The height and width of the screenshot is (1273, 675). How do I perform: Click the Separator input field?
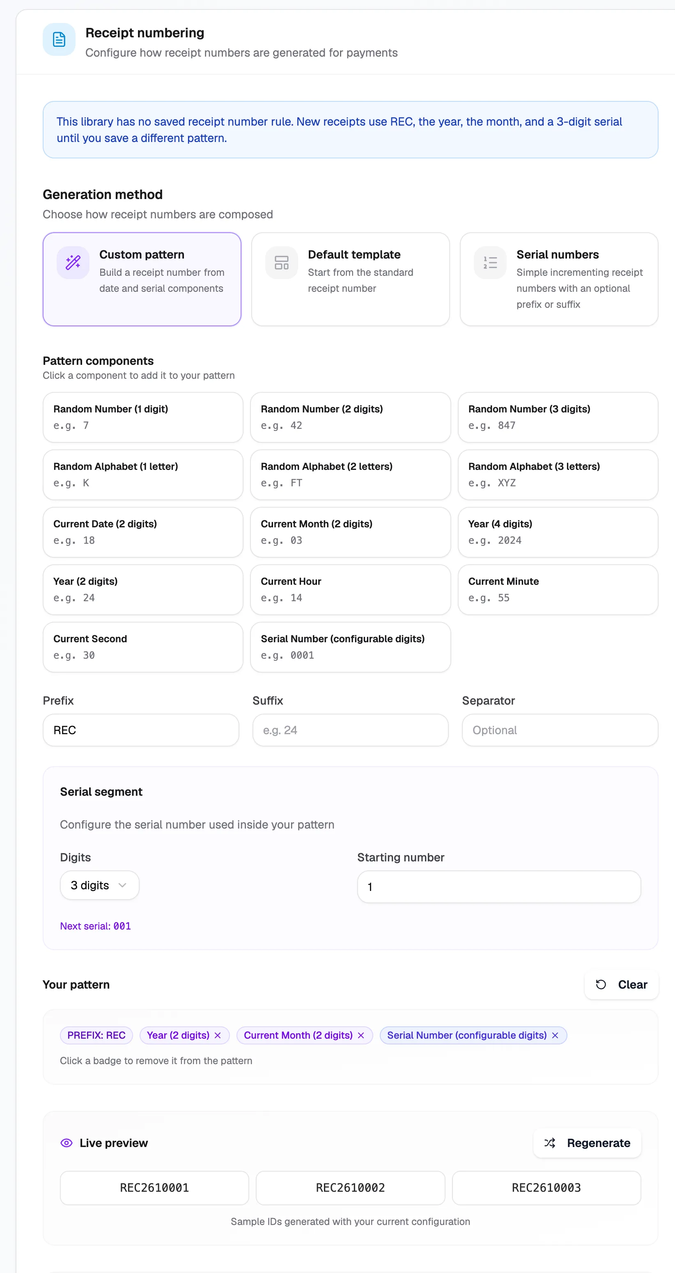click(560, 730)
